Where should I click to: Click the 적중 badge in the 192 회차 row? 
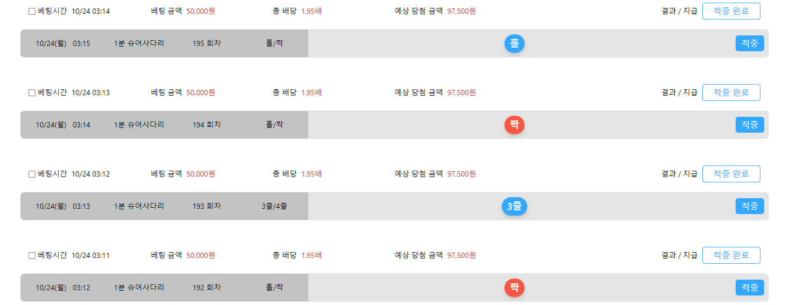749,288
